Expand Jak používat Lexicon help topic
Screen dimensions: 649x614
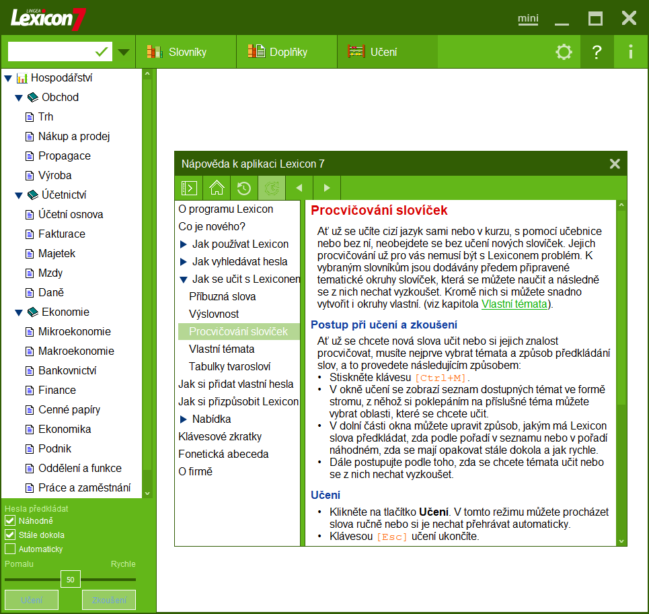(184, 244)
